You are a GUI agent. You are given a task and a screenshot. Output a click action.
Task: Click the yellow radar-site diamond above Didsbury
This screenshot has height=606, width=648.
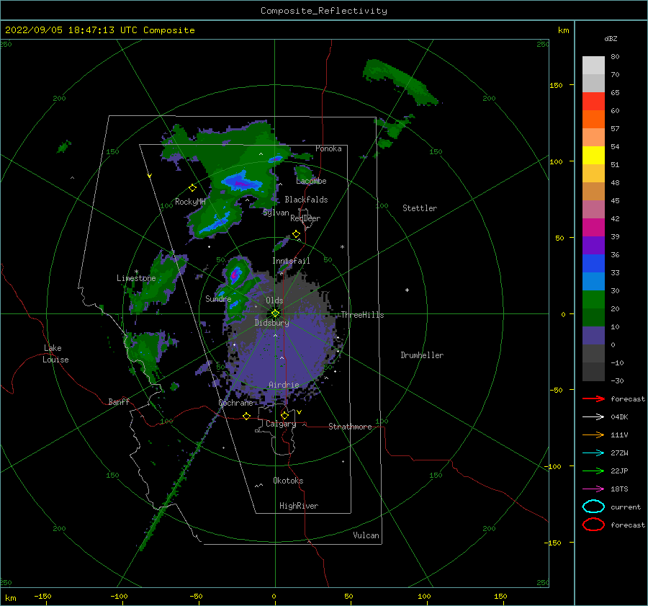[275, 313]
